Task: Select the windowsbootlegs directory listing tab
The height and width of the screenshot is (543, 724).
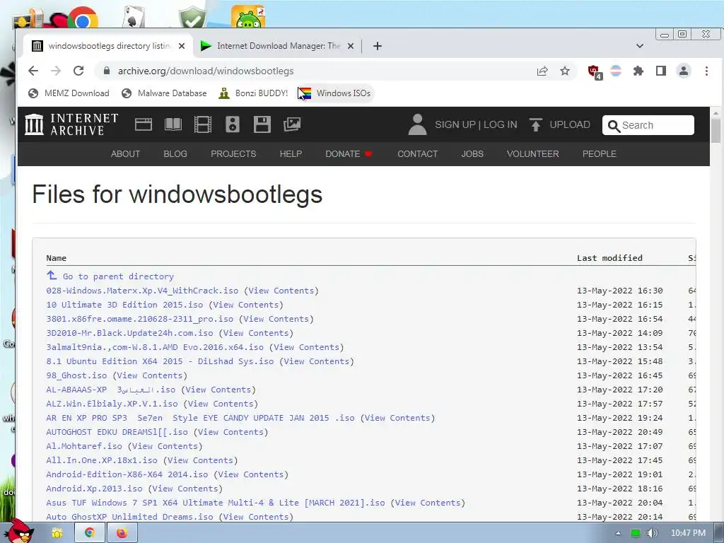Action: (108, 46)
